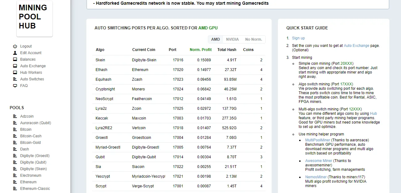Screen dimensions: 401x193
Task: Click the Siacoin current coin cell
Action: [x=138, y=167]
